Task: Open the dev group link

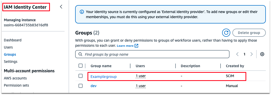Action: 93,86
